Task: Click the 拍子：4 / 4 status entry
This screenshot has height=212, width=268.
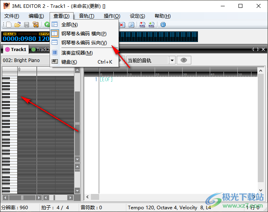Action: click(55, 208)
